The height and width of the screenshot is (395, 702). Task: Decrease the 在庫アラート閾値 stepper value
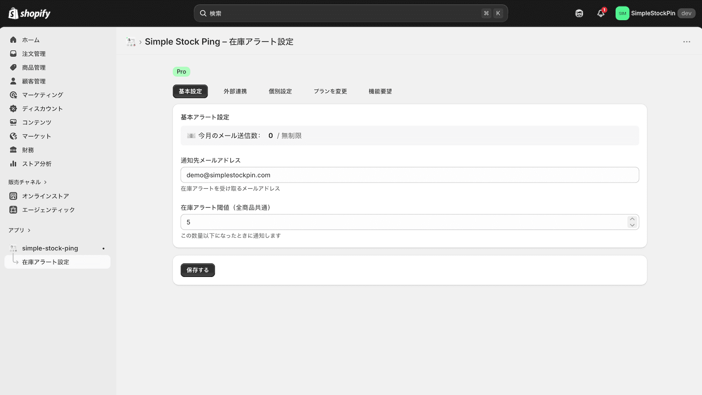pos(632,225)
